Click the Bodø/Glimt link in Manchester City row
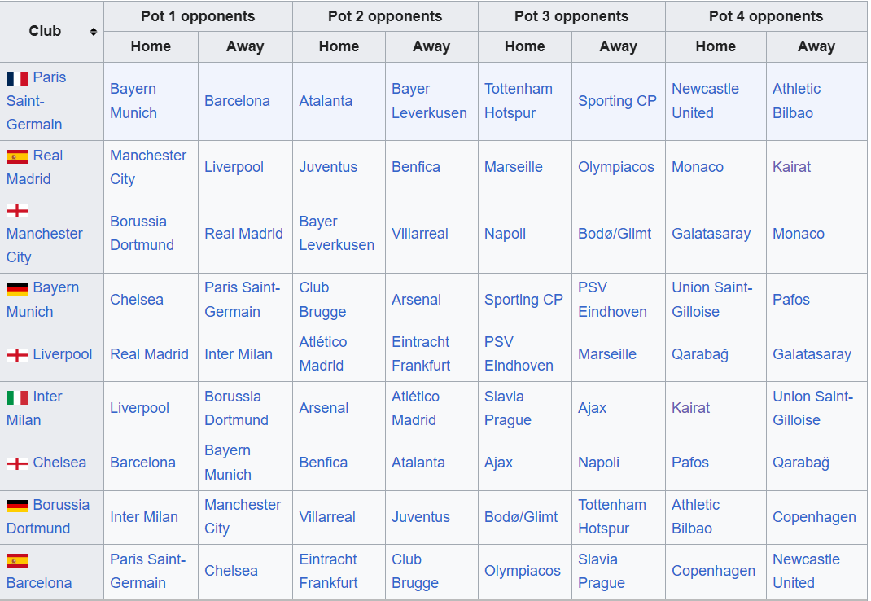The height and width of the screenshot is (601, 871). (x=615, y=234)
